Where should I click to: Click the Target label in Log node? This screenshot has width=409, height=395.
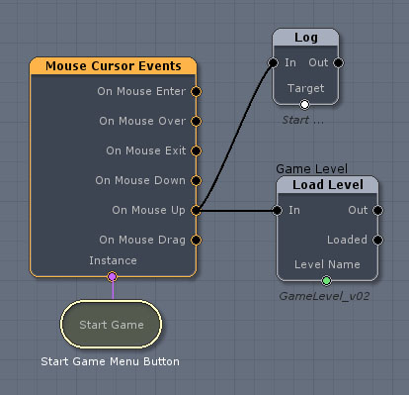click(x=305, y=88)
